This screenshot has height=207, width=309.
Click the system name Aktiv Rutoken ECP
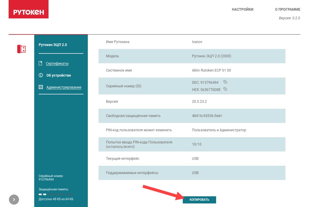[211, 70]
